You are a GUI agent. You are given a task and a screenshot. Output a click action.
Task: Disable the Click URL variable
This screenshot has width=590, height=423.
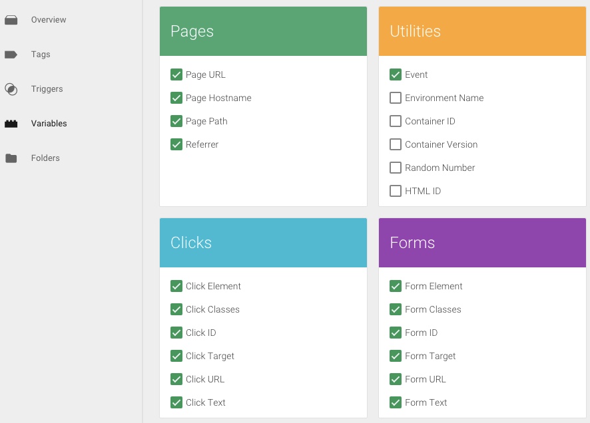coord(176,379)
